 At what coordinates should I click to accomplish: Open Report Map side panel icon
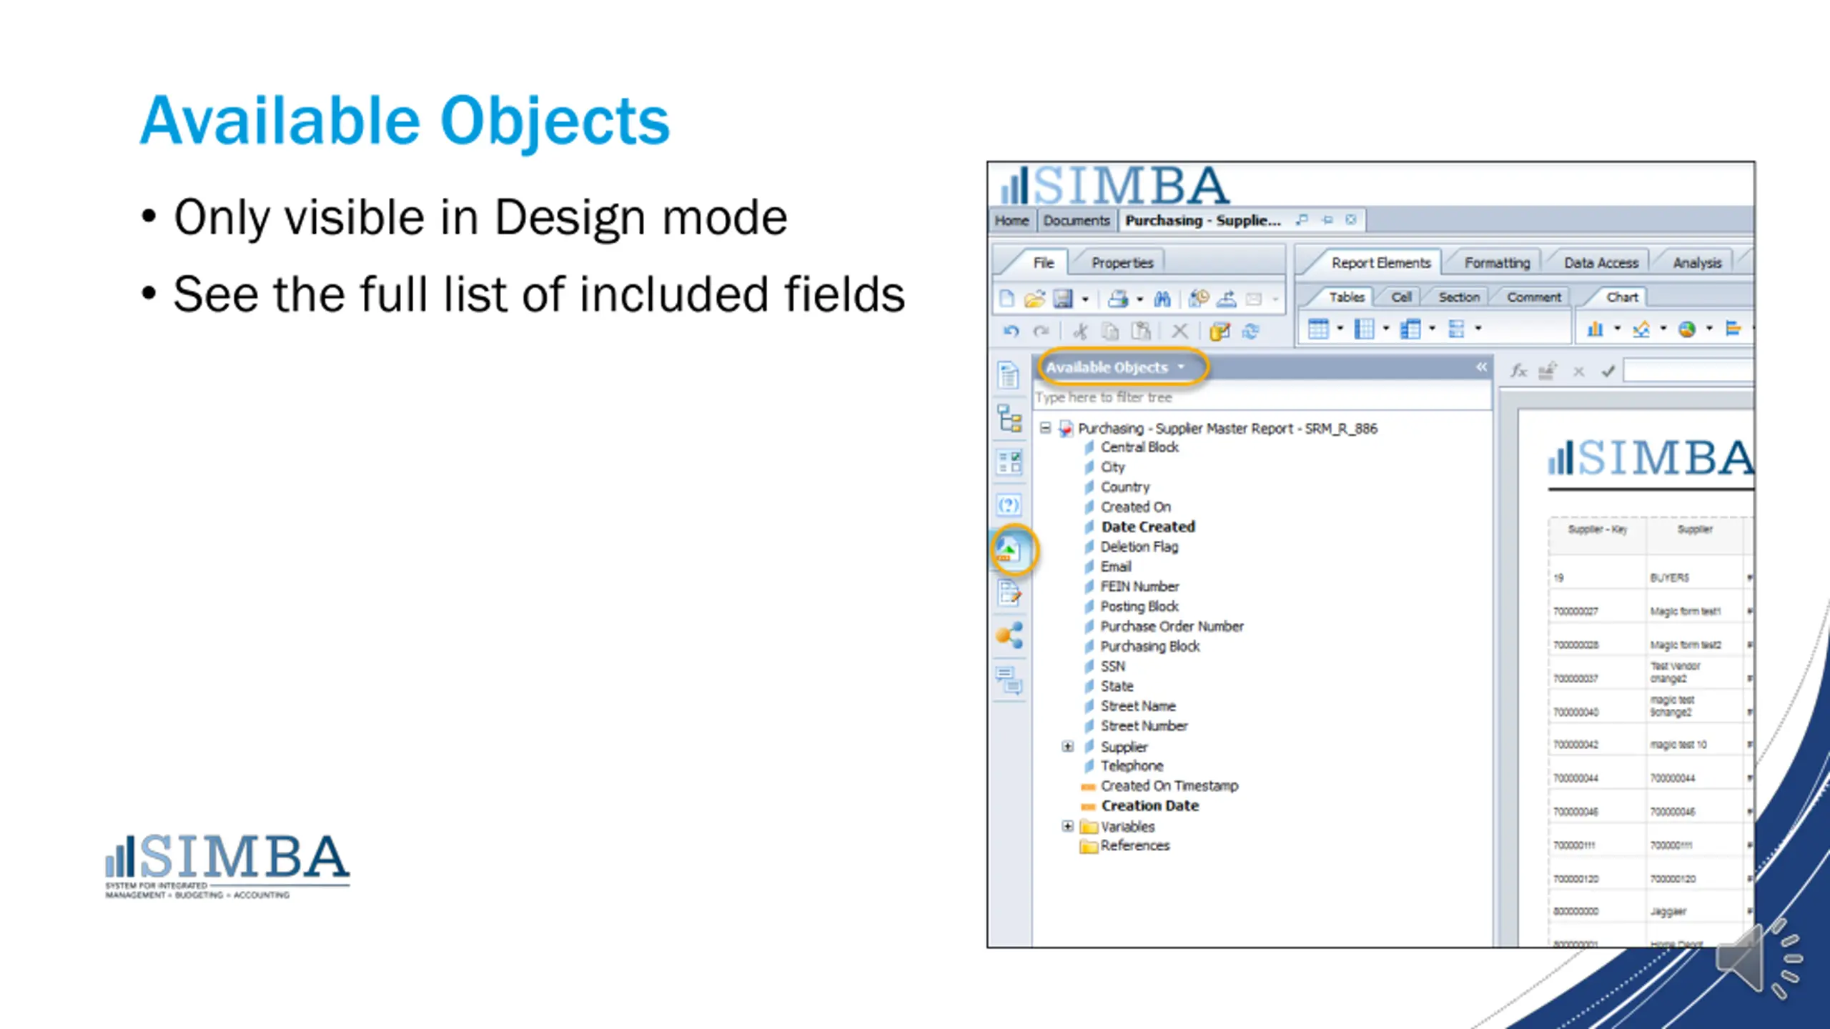pyautogui.click(x=1009, y=418)
